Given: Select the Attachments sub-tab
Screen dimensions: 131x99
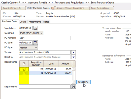Looking at the screenshot, I should [35, 22].
